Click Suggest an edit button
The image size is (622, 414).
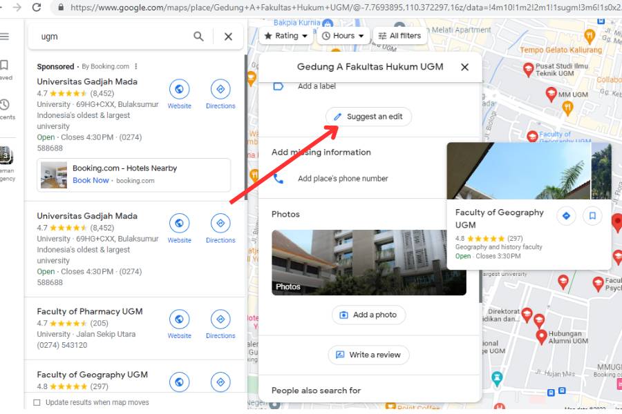pyautogui.click(x=368, y=117)
